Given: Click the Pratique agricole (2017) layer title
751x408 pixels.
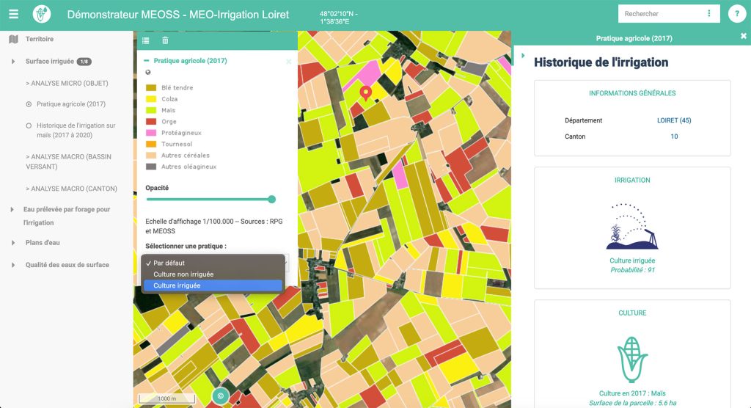Looking at the screenshot, I should click(x=190, y=61).
